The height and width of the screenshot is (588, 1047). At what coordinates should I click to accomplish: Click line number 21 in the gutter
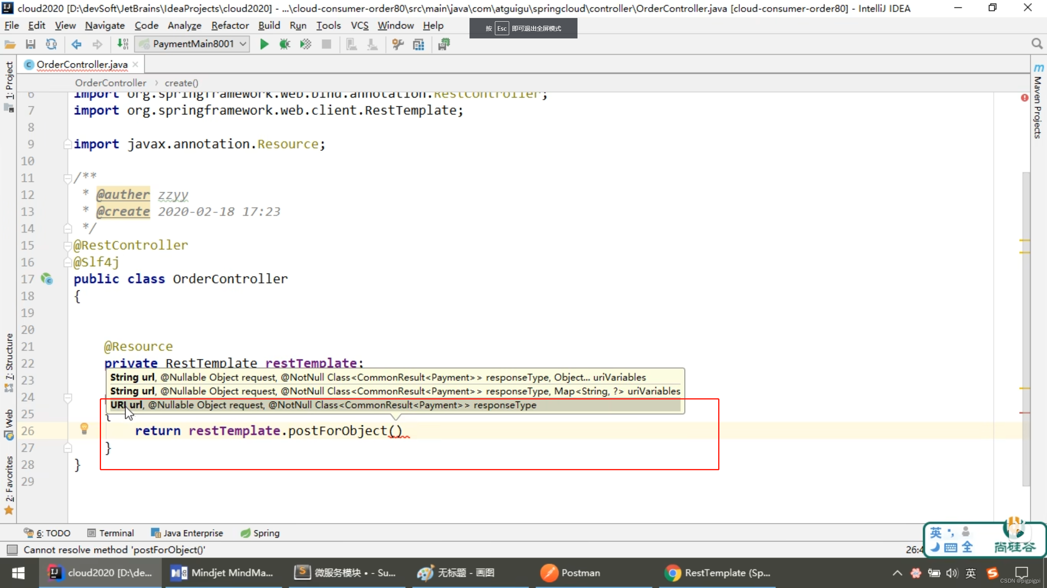click(27, 347)
